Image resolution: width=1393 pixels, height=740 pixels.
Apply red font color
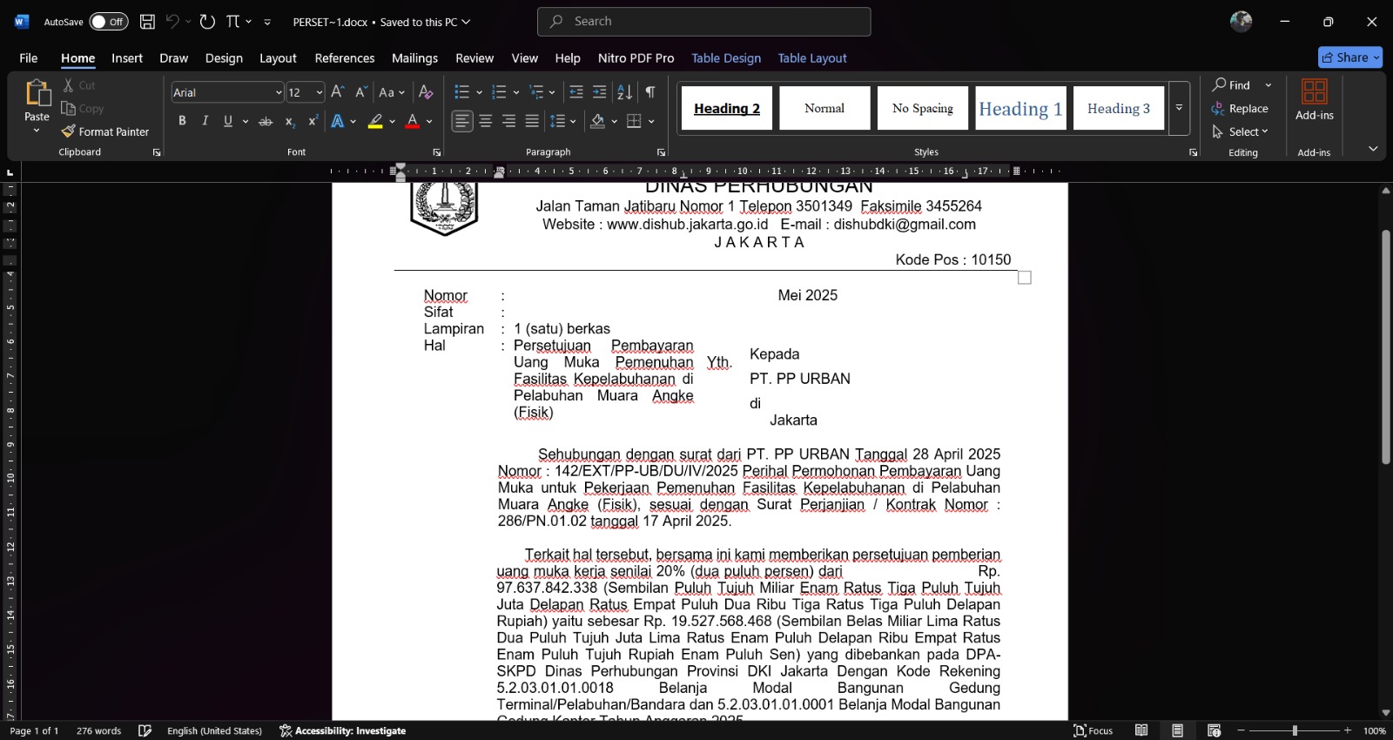pos(413,121)
